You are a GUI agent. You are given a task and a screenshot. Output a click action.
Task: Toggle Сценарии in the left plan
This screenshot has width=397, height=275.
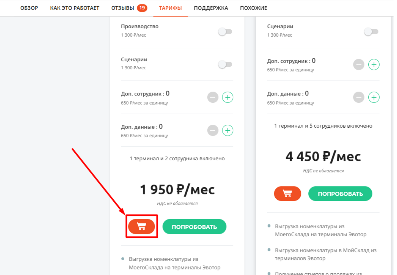(x=225, y=64)
